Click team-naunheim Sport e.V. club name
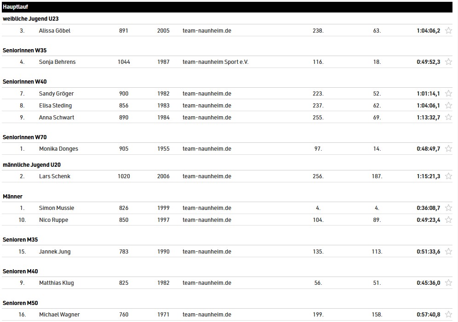 point(215,62)
